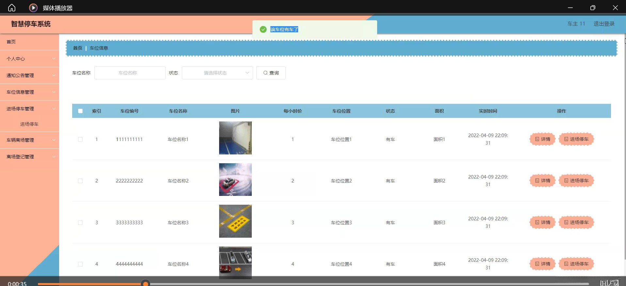Click 进场停车 icon for 车位名称2

pyautogui.click(x=566, y=181)
